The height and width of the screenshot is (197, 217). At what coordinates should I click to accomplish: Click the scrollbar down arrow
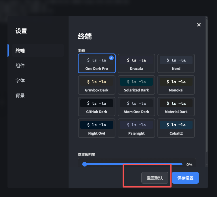click(206, 165)
